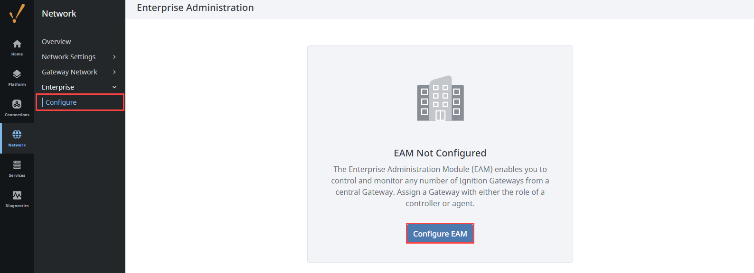Image resolution: width=754 pixels, height=273 pixels.
Task: Click the Gateway Network menu label
Action: [70, 72]
